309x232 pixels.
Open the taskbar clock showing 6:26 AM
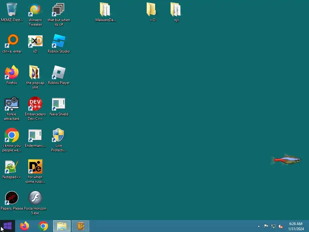[x=296, y=226]
